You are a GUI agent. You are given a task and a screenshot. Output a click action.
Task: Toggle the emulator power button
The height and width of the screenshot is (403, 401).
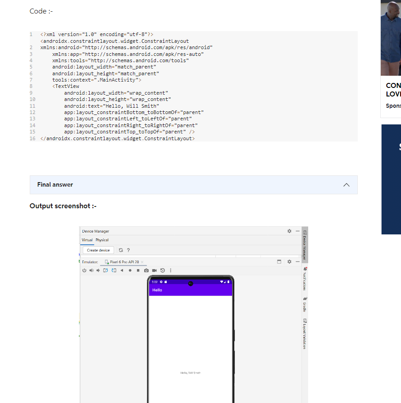(x=85, y=270)
